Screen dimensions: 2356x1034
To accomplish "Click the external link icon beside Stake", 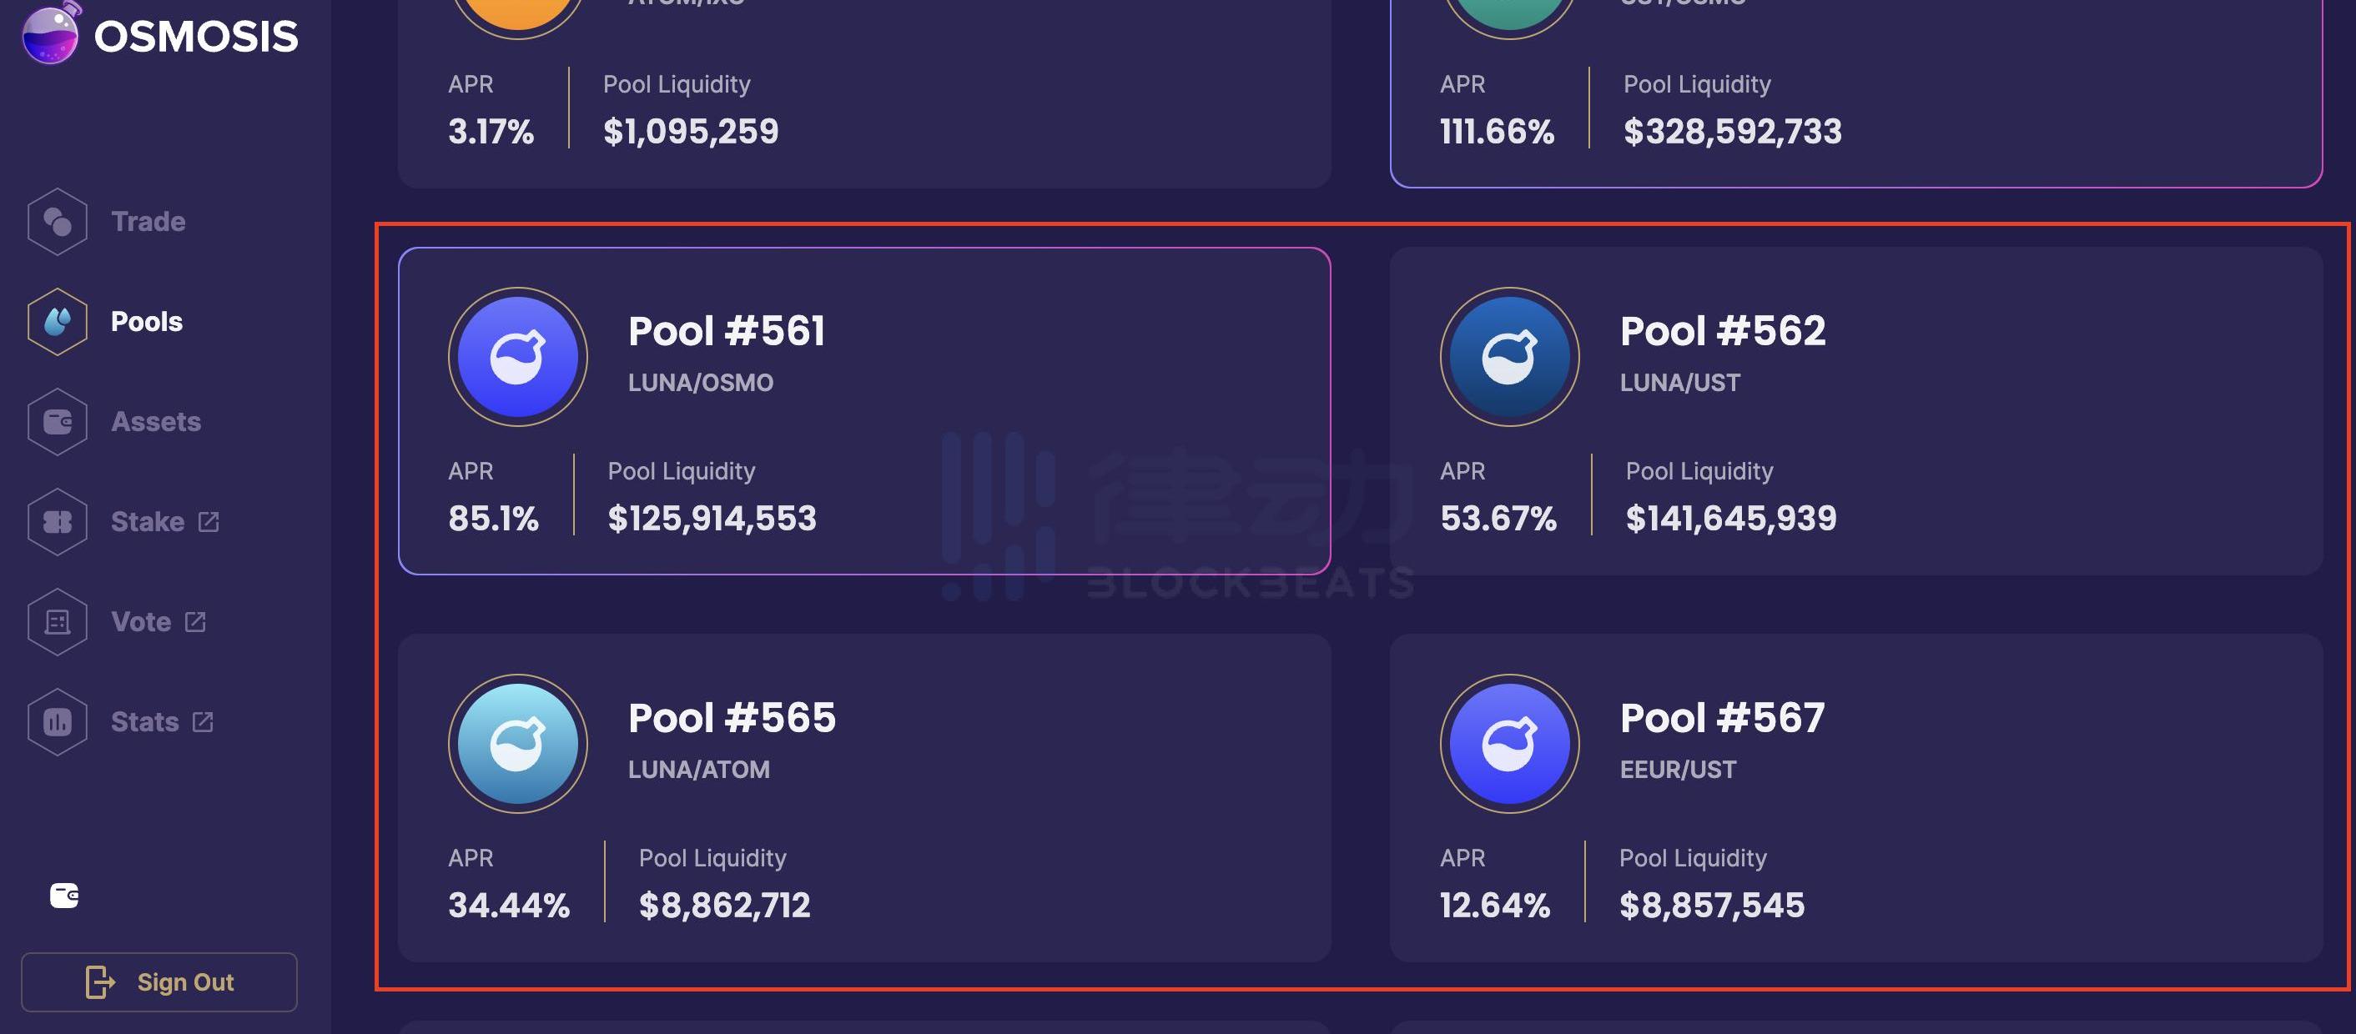I will (x=209, y=522).
